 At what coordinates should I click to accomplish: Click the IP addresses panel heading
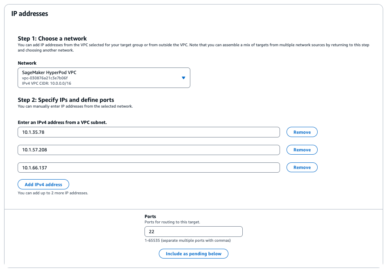coord(29,13)
